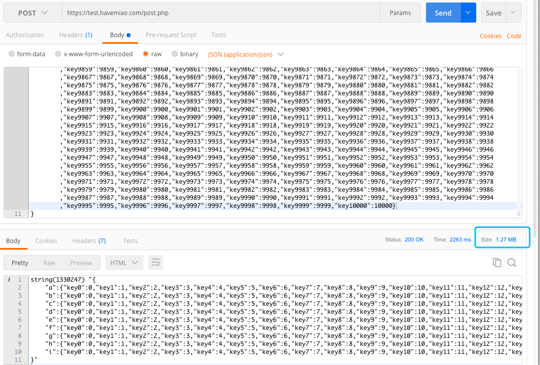Open Send options dropdown arrow
540x365 pixels.
[x=468, y=13]
